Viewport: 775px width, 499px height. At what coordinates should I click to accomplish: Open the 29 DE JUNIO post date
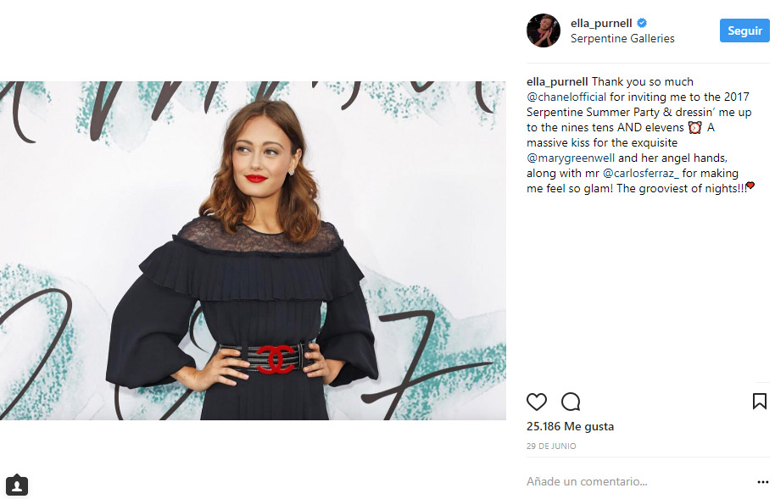[x=551, y=446]
